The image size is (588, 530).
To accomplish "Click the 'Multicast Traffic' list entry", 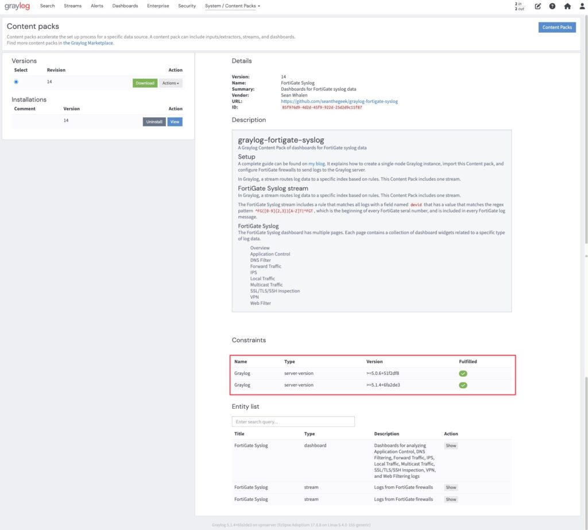I will (x=266, y=285).
